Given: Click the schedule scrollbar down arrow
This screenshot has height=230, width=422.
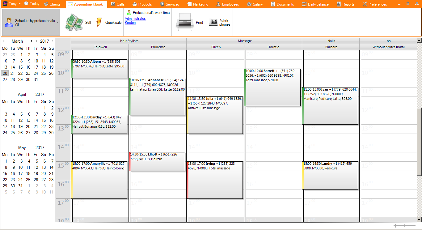Looking at the screenshot, I should [419, 220].
